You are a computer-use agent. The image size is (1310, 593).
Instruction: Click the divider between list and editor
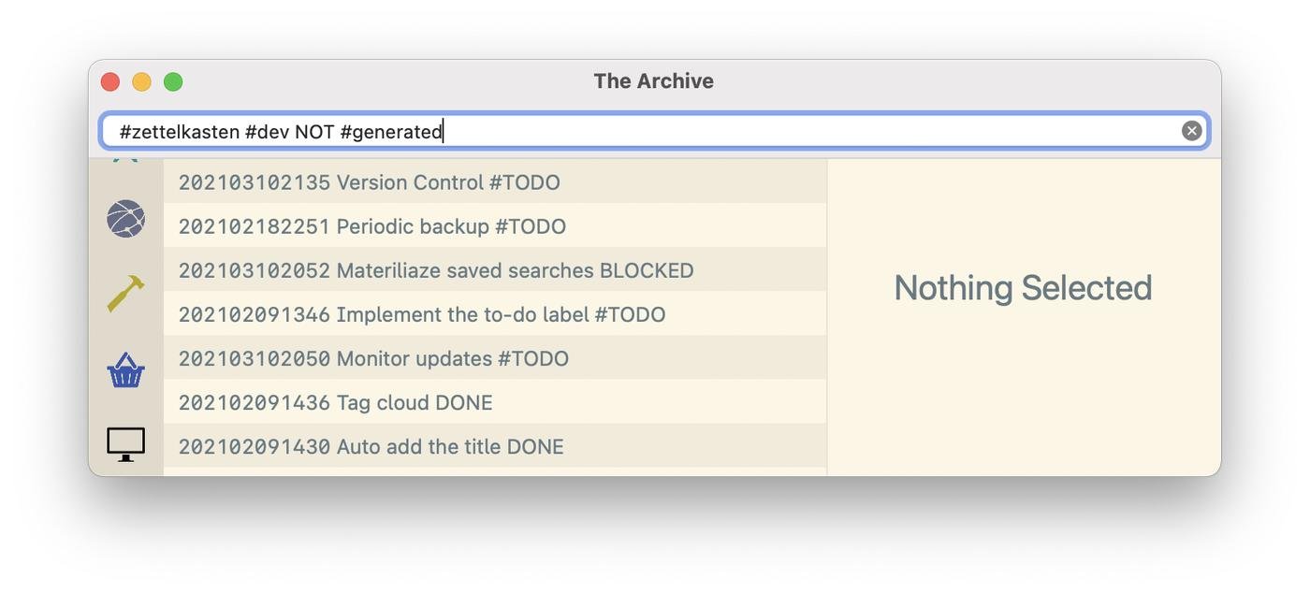827,316
